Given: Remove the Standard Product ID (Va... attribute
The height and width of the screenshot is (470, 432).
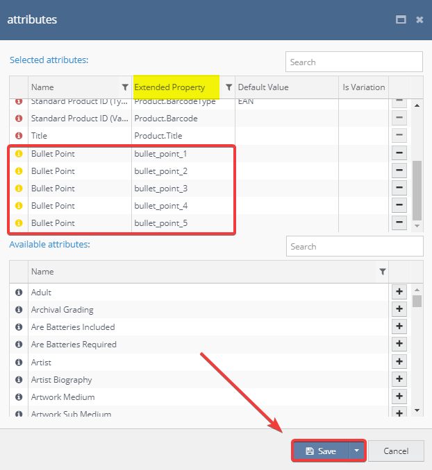Looking at the screenshot, I should (x=399, y=118).
